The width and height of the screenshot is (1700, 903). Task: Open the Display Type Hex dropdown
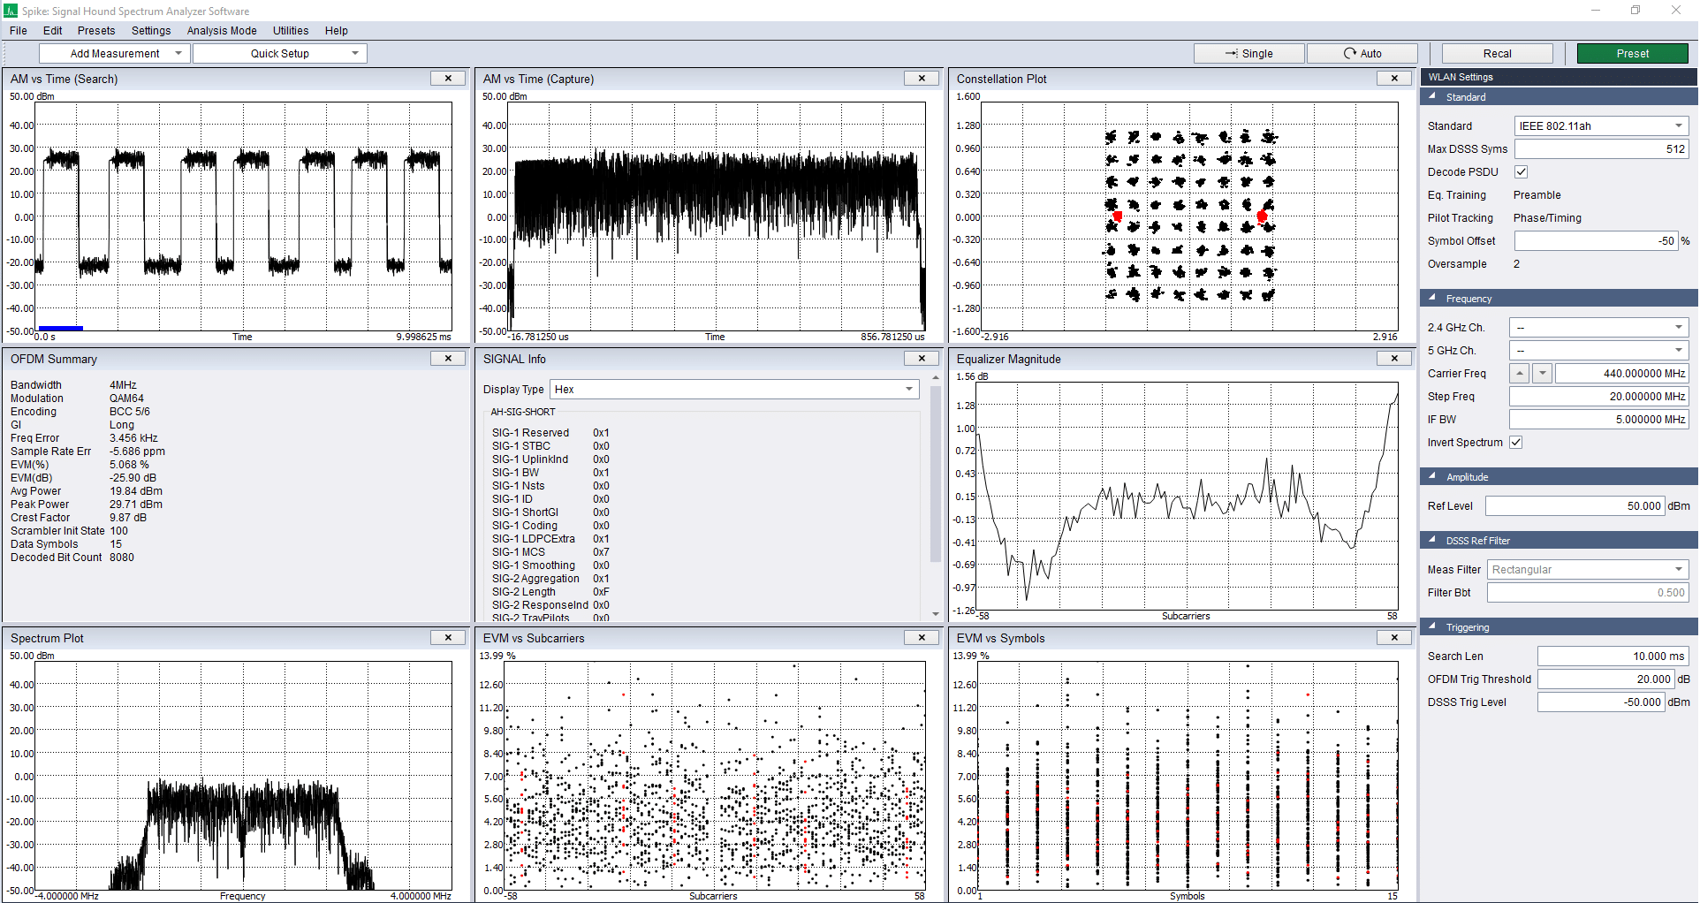[x=733, y=390]
